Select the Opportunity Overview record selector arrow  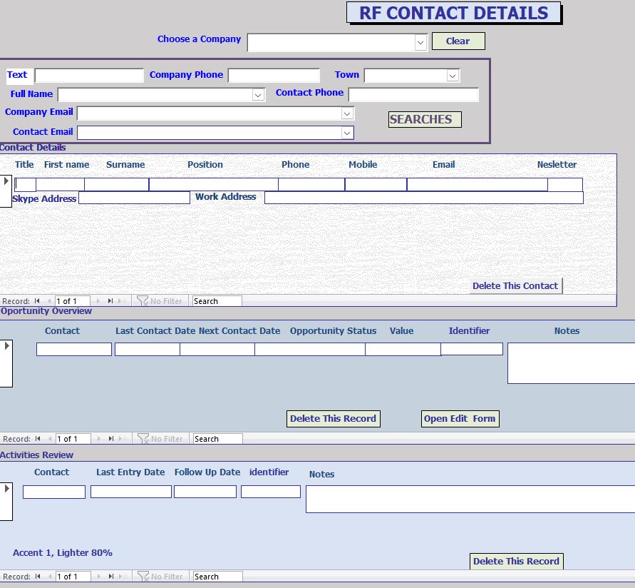point(6,346)
